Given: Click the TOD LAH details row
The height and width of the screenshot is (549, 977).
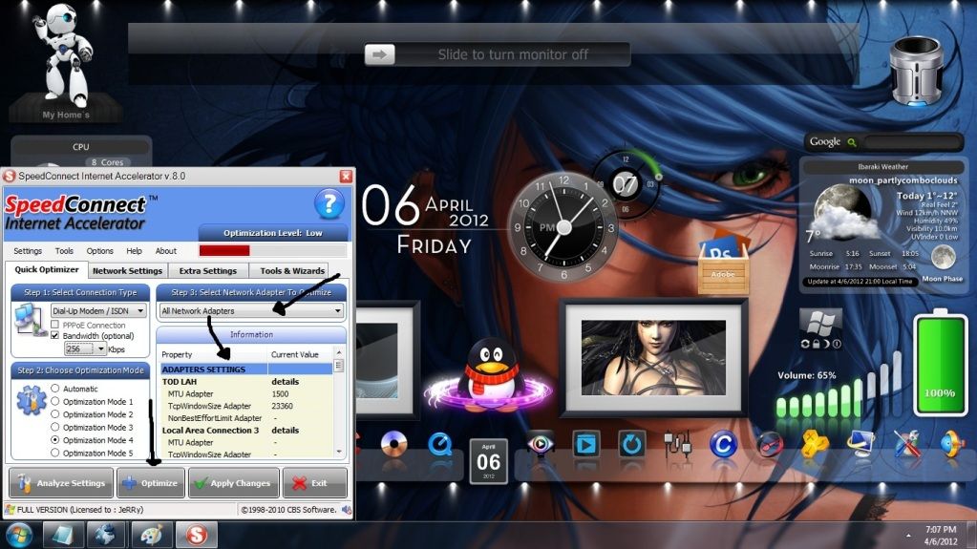Looking at the screenshot, I should [246, 381].
